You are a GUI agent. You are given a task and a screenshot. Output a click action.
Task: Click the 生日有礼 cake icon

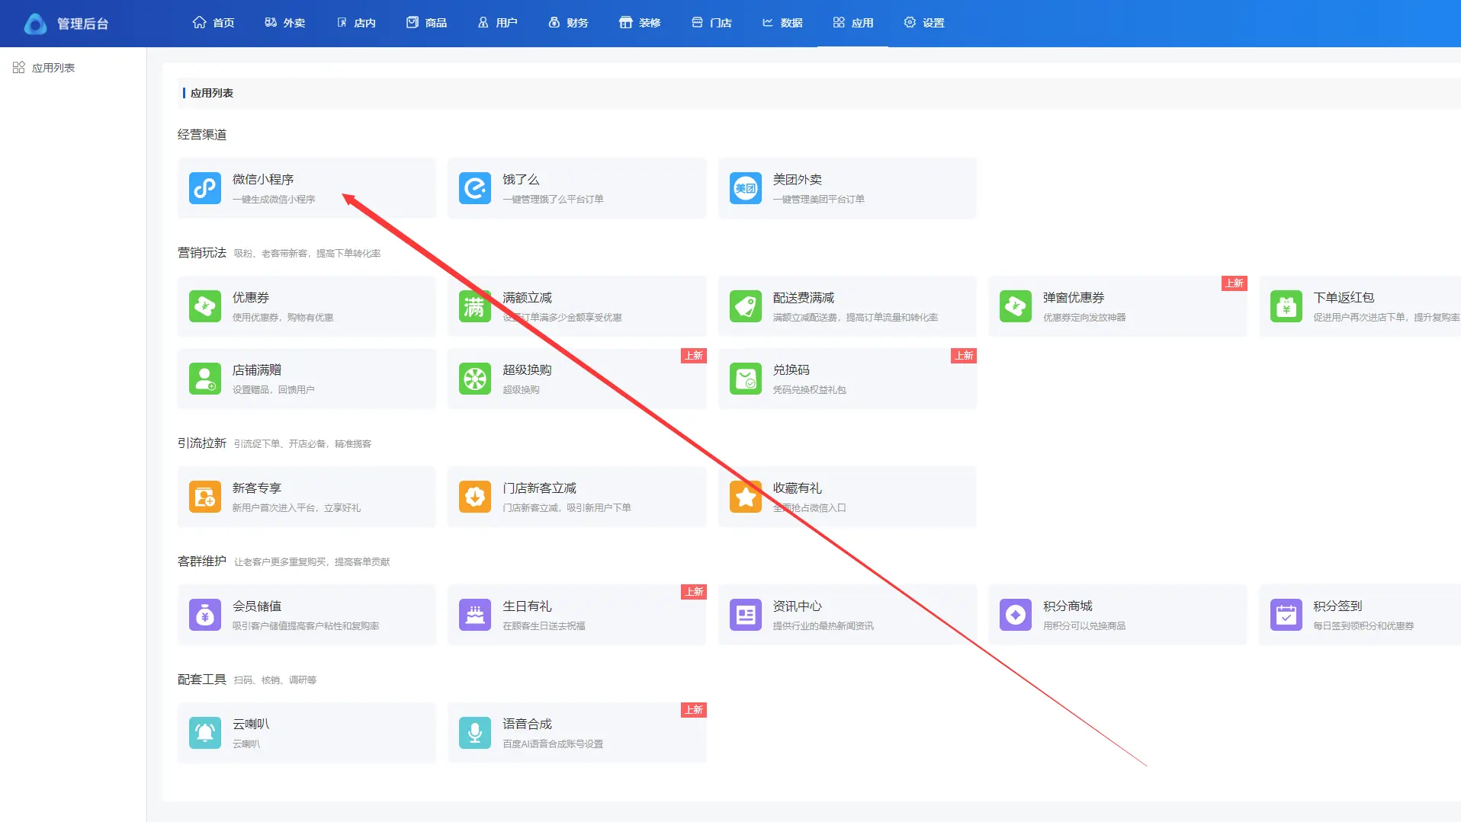[x=475, y=615]
